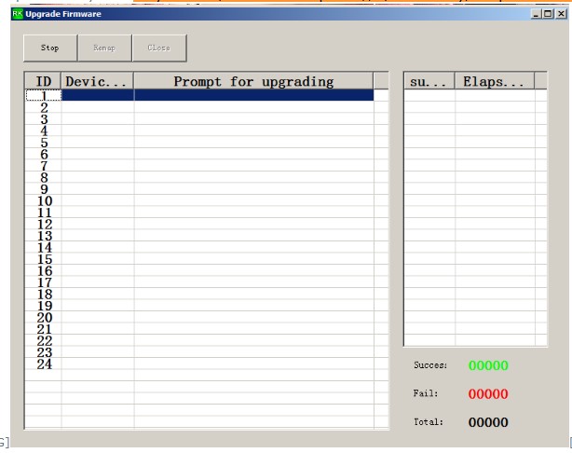This screenshot has height=453, width=572.
Task: Click the green Success counter value
Action: click(487, 365)
